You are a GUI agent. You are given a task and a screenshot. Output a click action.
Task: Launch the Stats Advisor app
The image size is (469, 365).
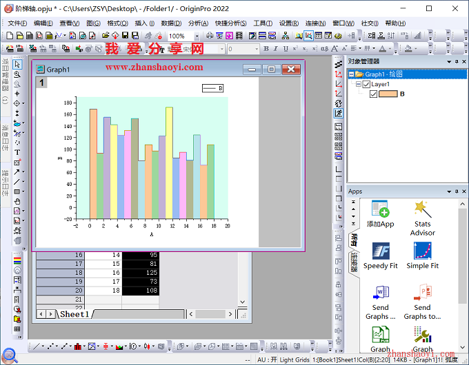click(x=422, y=218)
